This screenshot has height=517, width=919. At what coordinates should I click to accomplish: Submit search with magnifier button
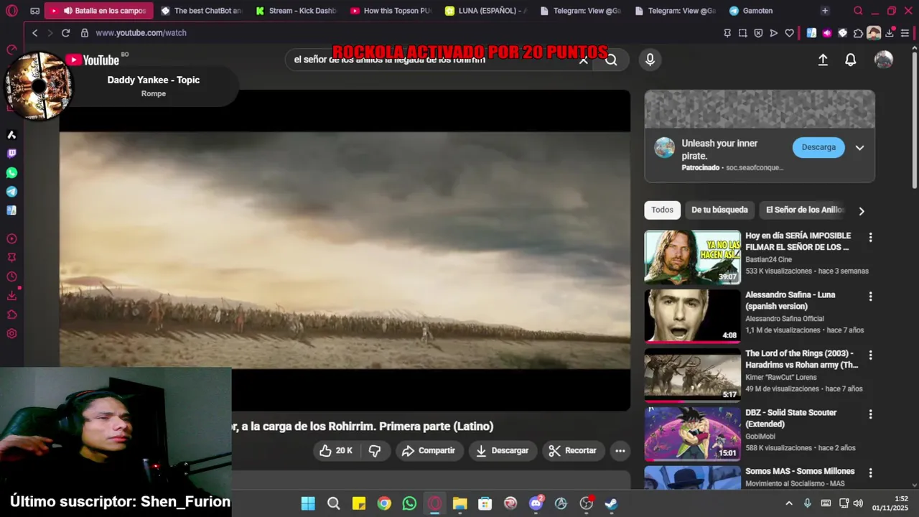611,60
